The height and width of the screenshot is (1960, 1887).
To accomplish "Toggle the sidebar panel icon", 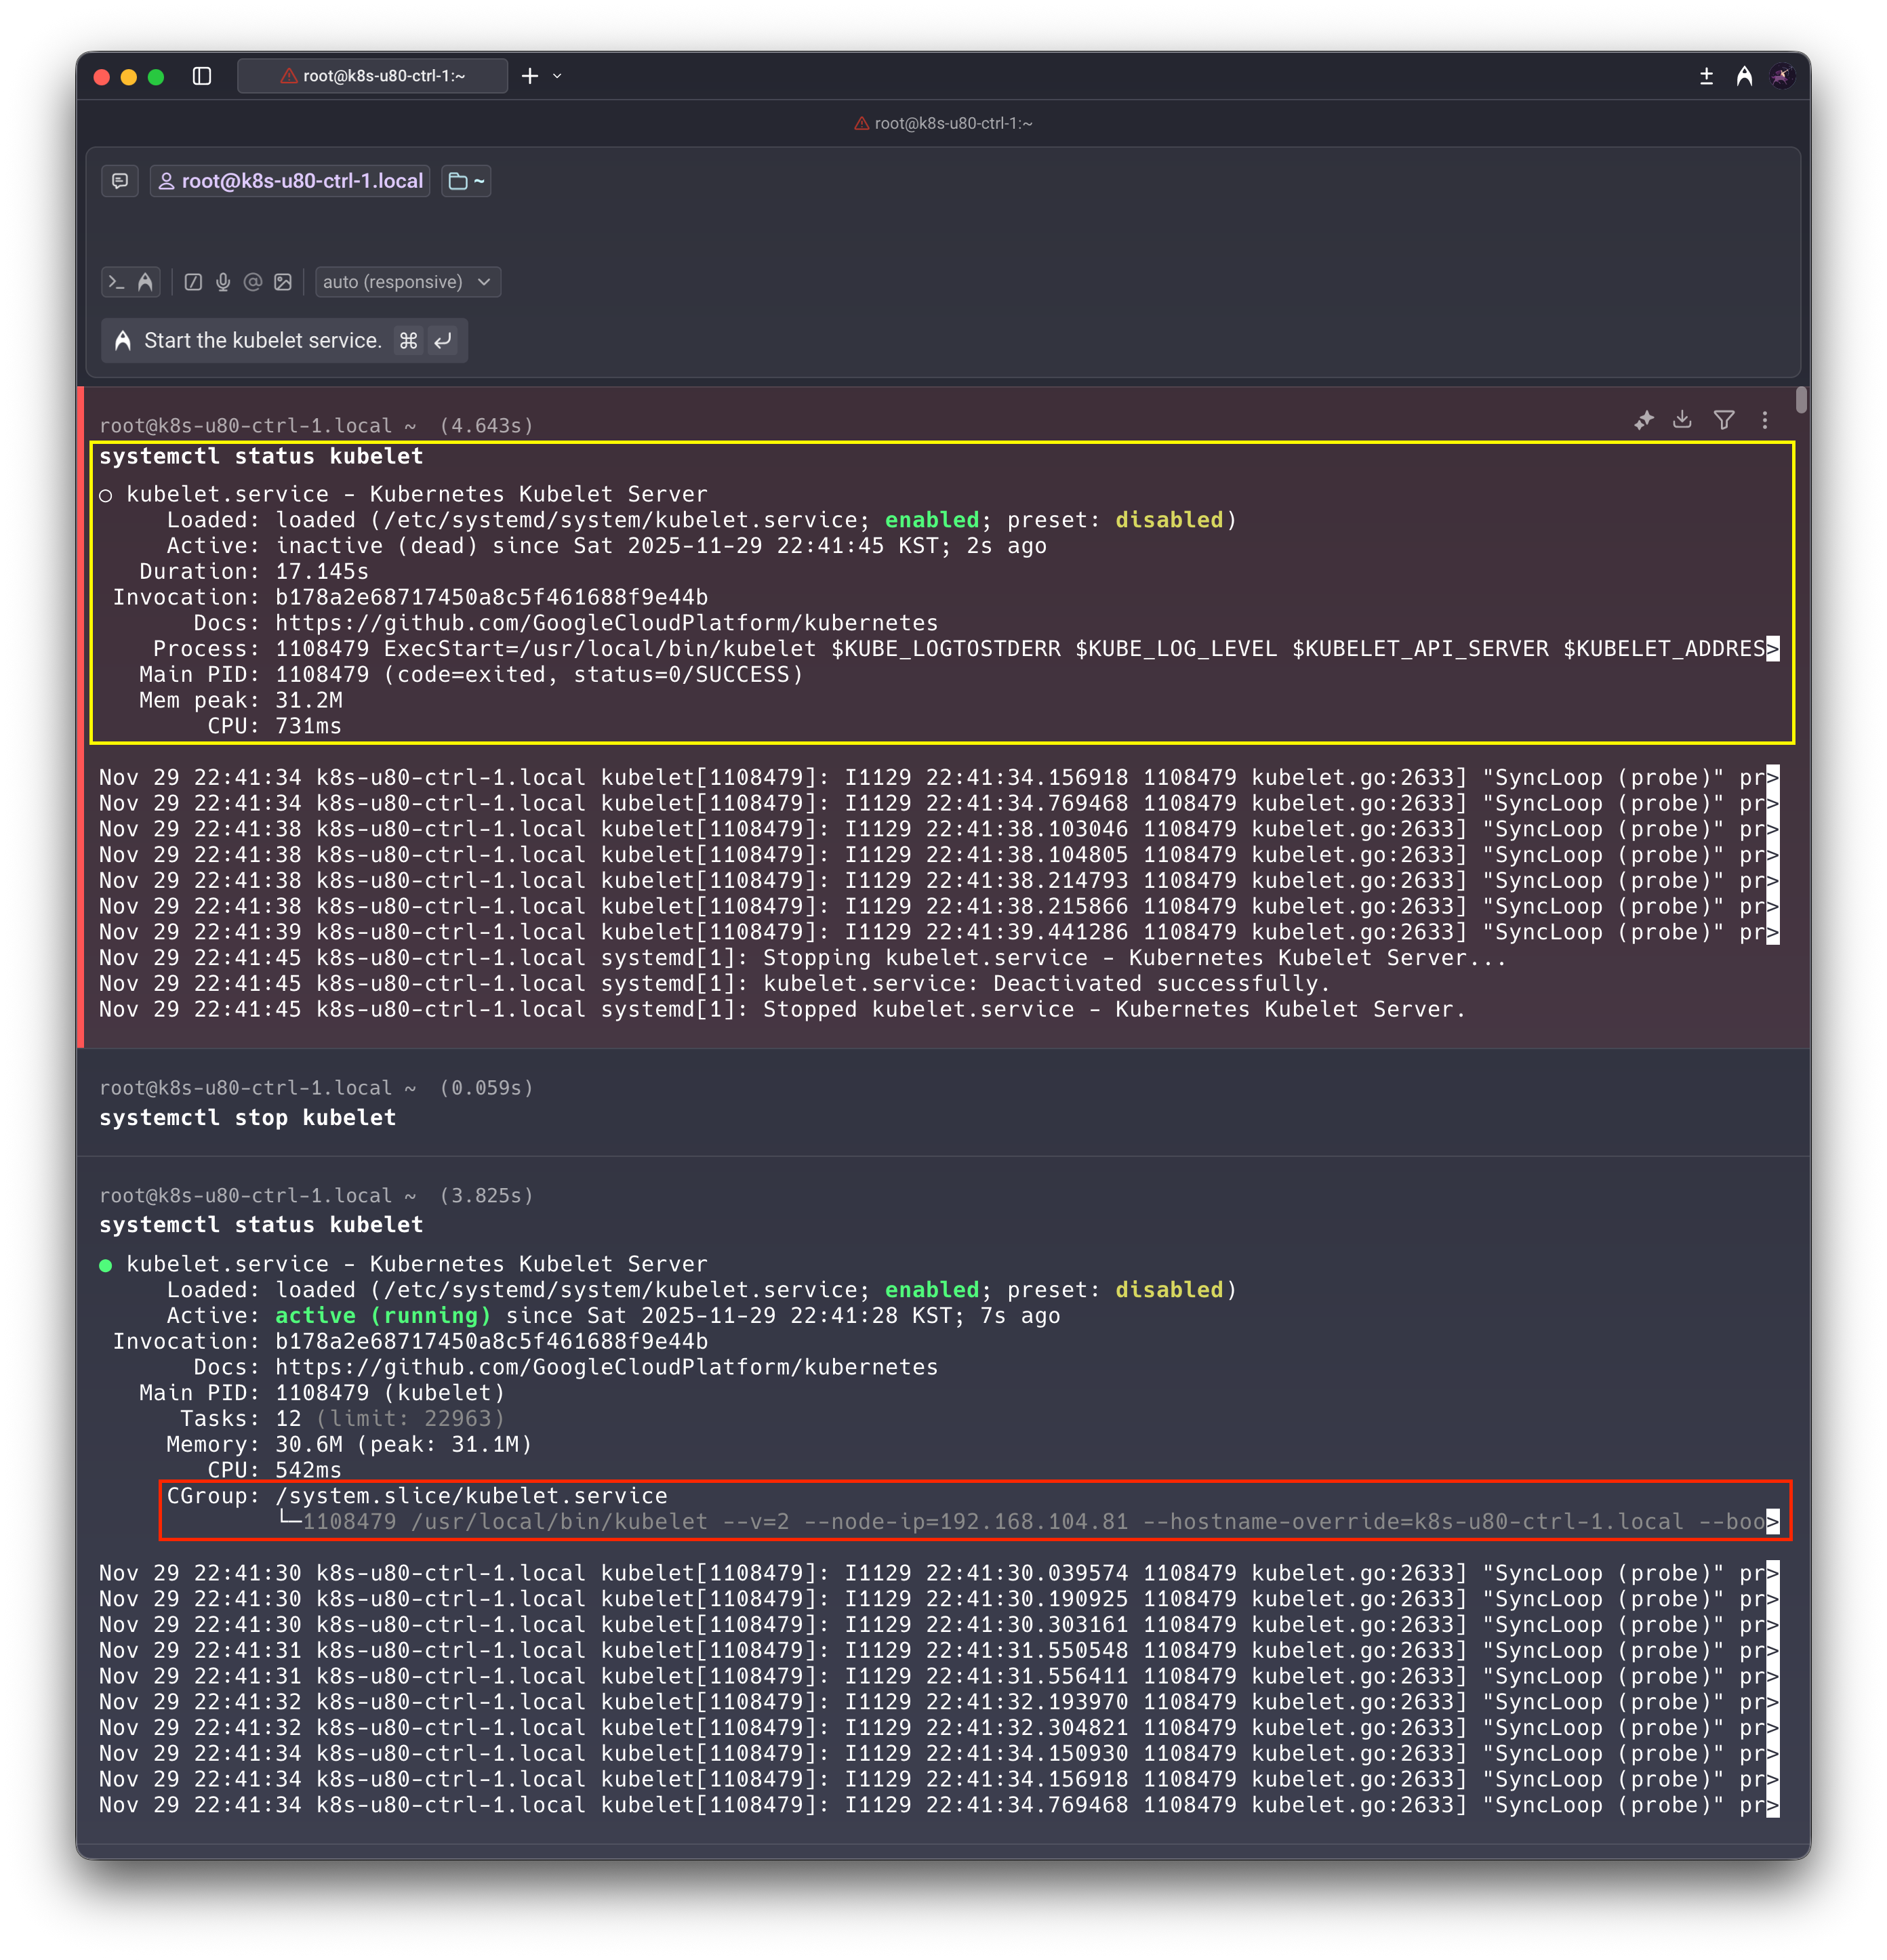I will pyautogui.click(x=202, y=76).
